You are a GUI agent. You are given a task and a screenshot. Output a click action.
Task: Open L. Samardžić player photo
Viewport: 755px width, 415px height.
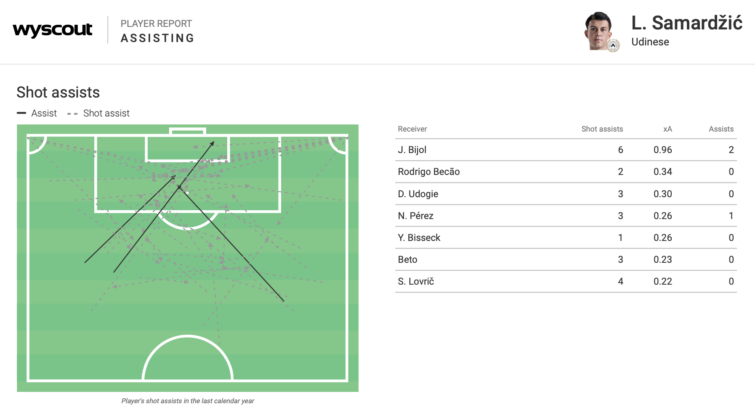tap(598, 31)
